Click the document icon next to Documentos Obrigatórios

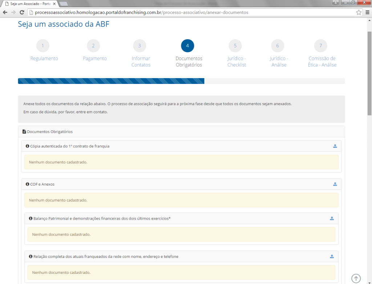[x=24, y=131]
